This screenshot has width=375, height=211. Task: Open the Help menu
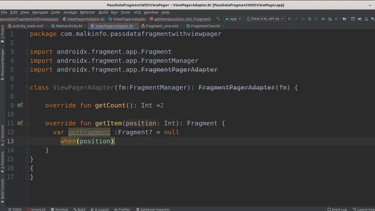[x=165, y=12]
